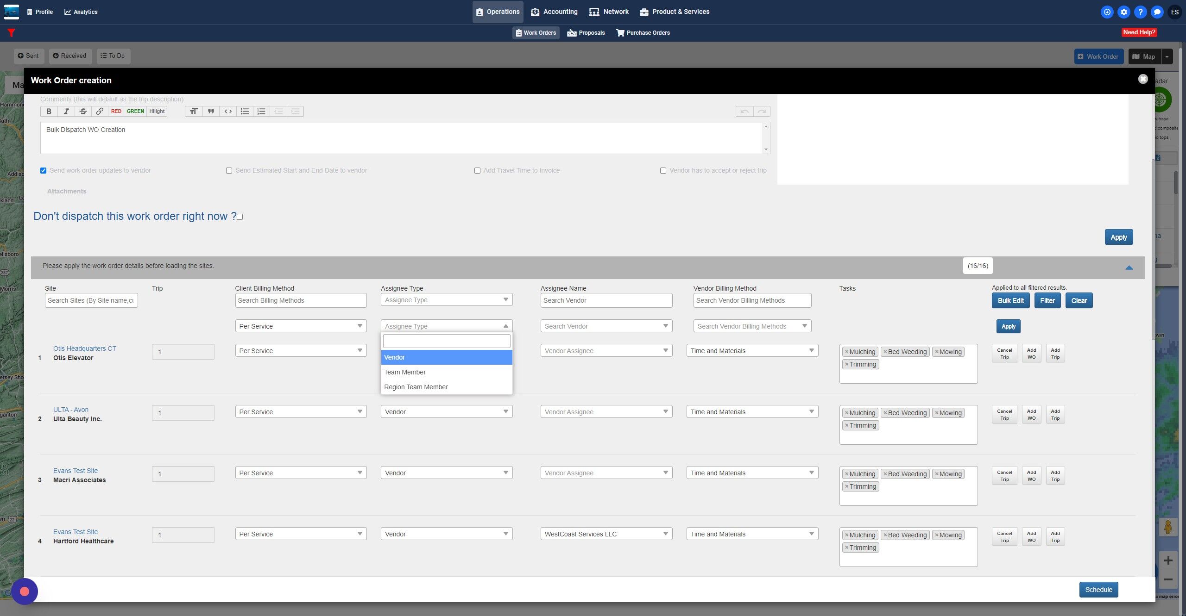This screenshot has width=1186, height=616.
Task: Check Don't dispatch this work order now
Action: (240, 217)
